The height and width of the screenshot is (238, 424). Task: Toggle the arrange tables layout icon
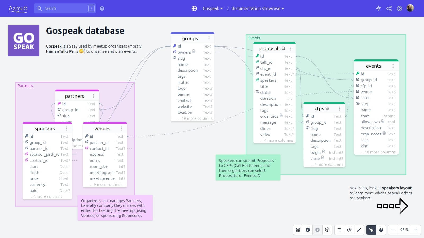(327, 230)
